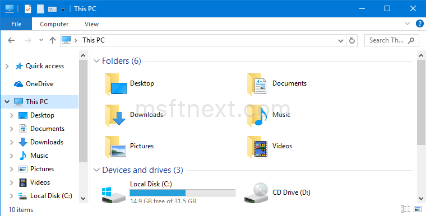This screenshot has height=216, width=426.
Task: Click the Properties icon in quick access toolbar
Action: (x=28, y=9)
